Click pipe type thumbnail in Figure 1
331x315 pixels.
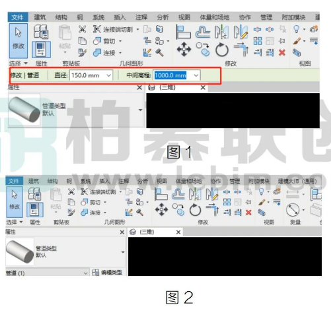(24, 110)
